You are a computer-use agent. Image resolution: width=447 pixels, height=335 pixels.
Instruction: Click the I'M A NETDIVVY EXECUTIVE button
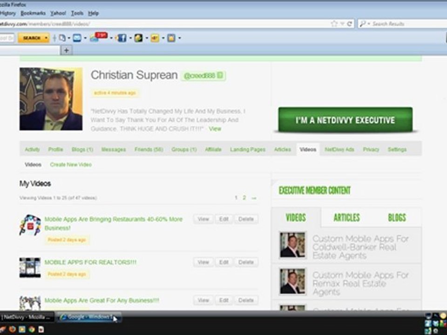click(345, 120)
